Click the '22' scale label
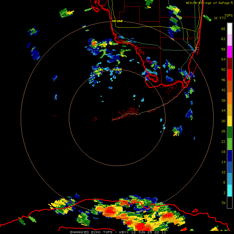This screenshot has height=234, width=234. [223, 142]
